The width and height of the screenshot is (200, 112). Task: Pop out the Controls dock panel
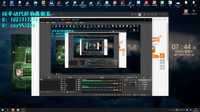(x=151, y=77)
